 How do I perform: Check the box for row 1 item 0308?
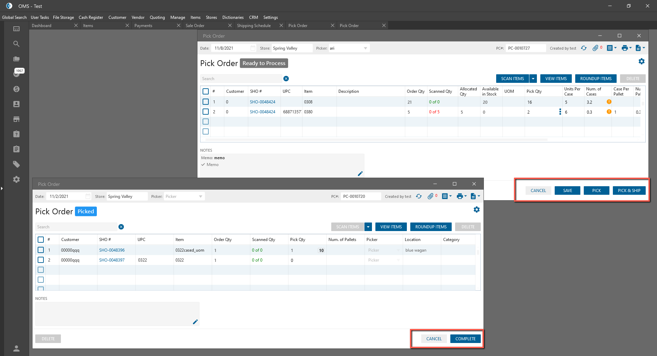point(206,102)
